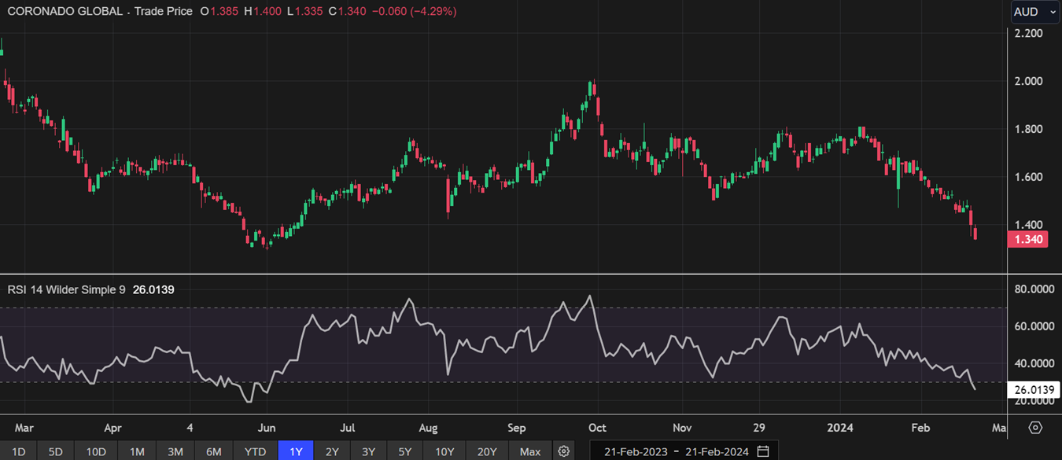Set chart range to 10Y
The height and width of the screenshot is (460, 1062).
pos(444,451)
